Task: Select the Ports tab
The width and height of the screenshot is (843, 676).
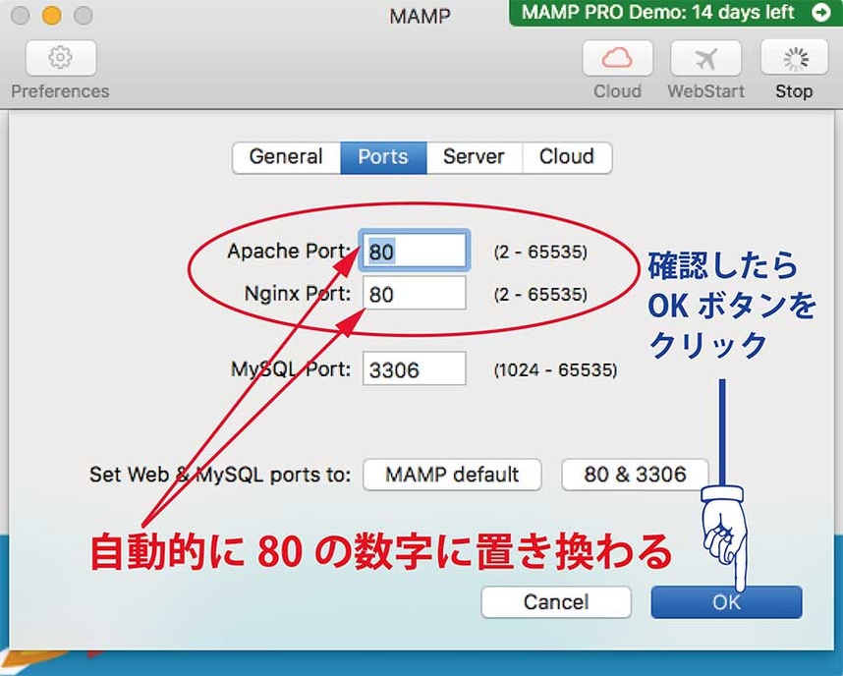Action: (383, 157)
